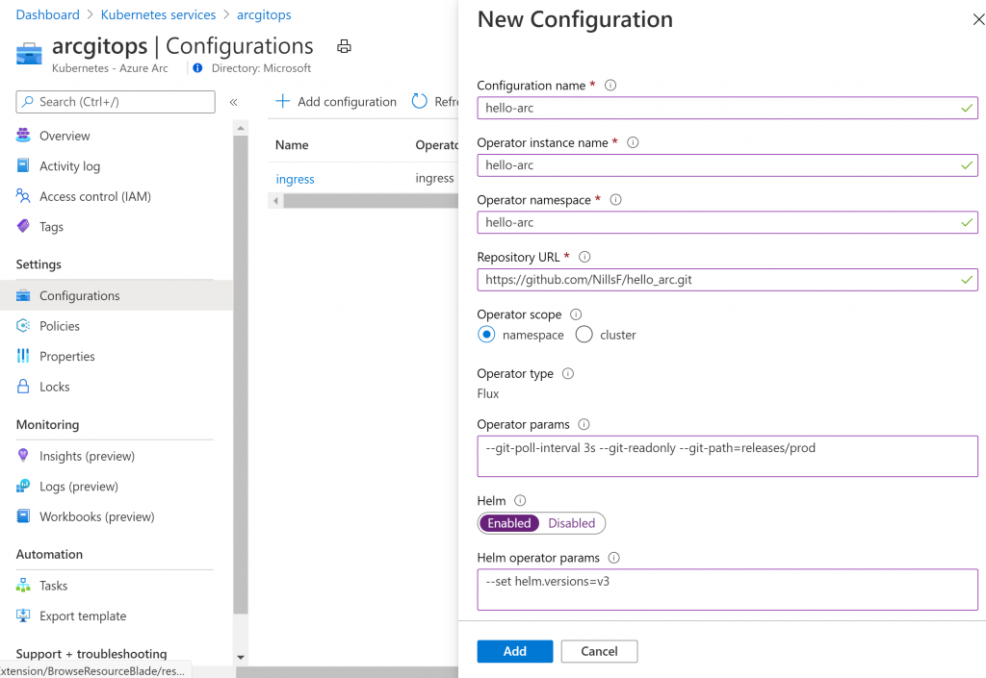Viewport: 986px width, 678px height.
Task: Click the Name column header
Action: point(292,145)
